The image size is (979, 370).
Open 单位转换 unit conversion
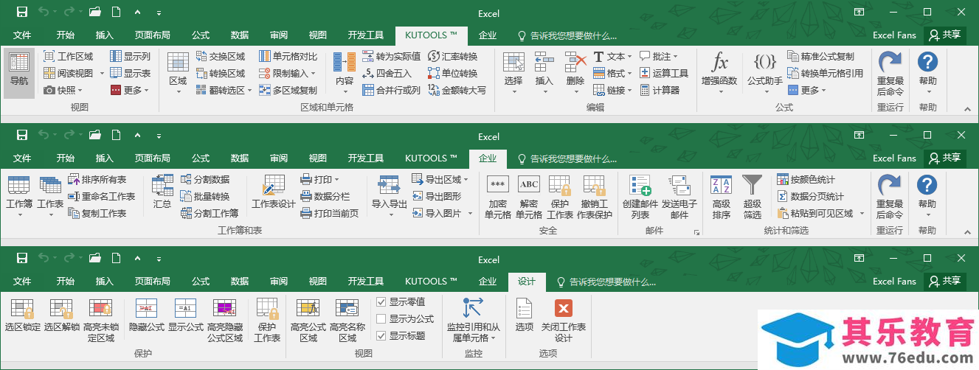pos(453,73)
